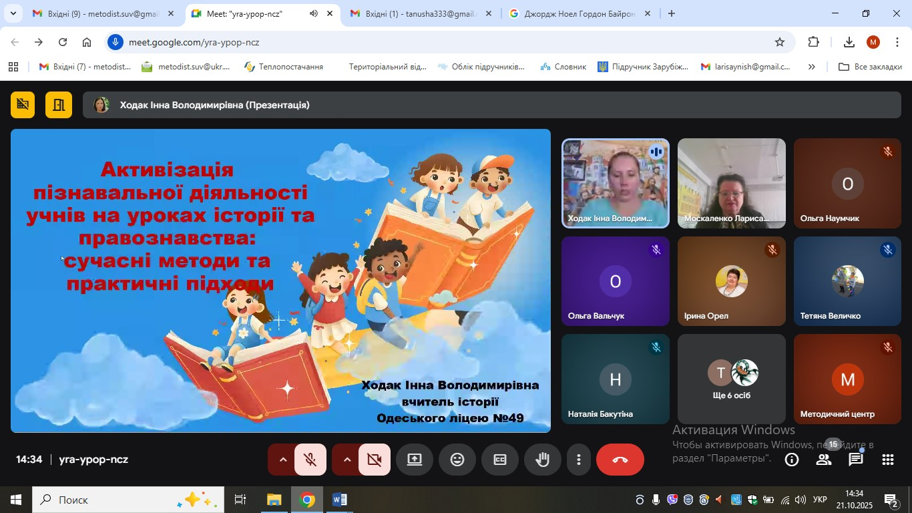Open Word from the Windows taskbar
This screenshot has height=513, width=912.
(339, 500)
